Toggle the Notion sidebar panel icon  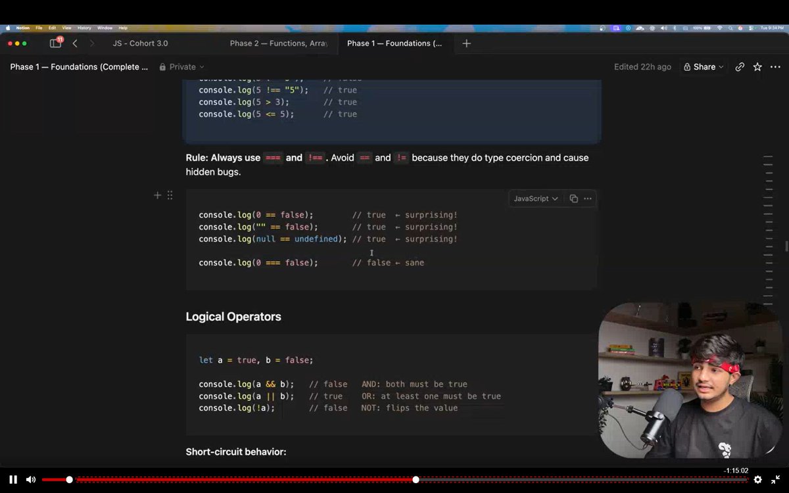coord(55,43)
